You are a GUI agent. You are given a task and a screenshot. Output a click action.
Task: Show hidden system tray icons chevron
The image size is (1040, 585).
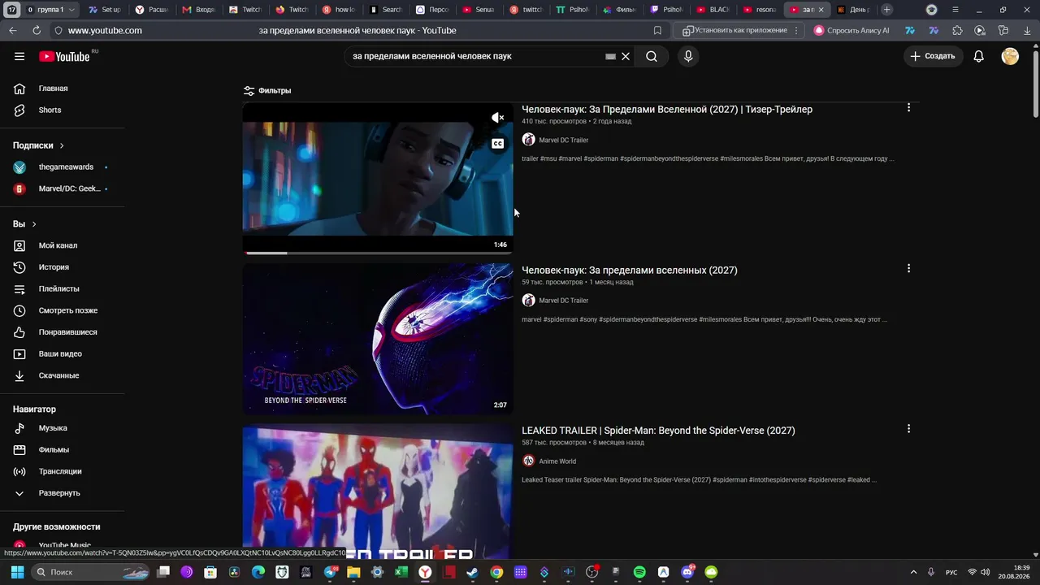click(x=913, y=572)
